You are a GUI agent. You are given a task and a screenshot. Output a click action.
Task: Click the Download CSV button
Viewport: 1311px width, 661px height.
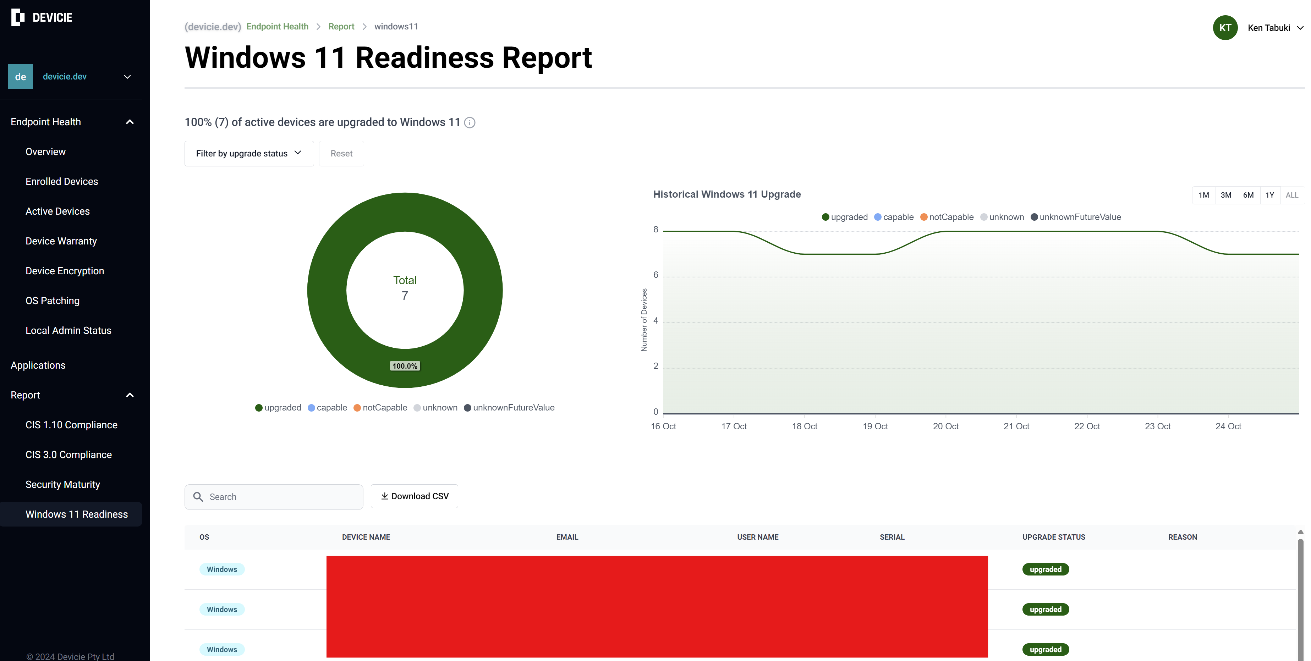pos(414,496)
